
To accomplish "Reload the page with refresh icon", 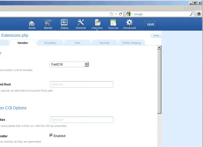I will [121, 14].
